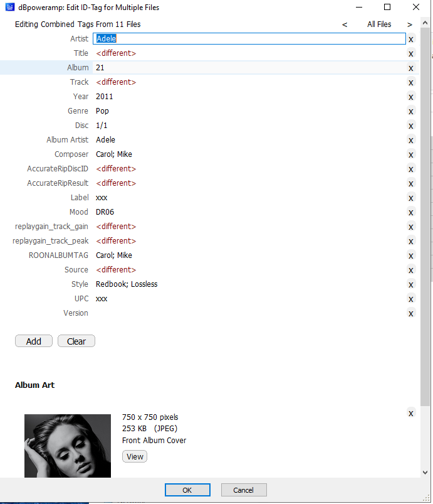Select the Album field showing 21
Image resolution: width=433 pixels, height=504 pixels.
249,68
